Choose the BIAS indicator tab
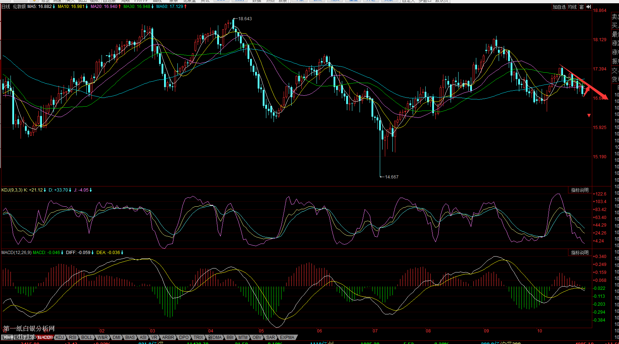The image size is (619, 344). (130, 337)
